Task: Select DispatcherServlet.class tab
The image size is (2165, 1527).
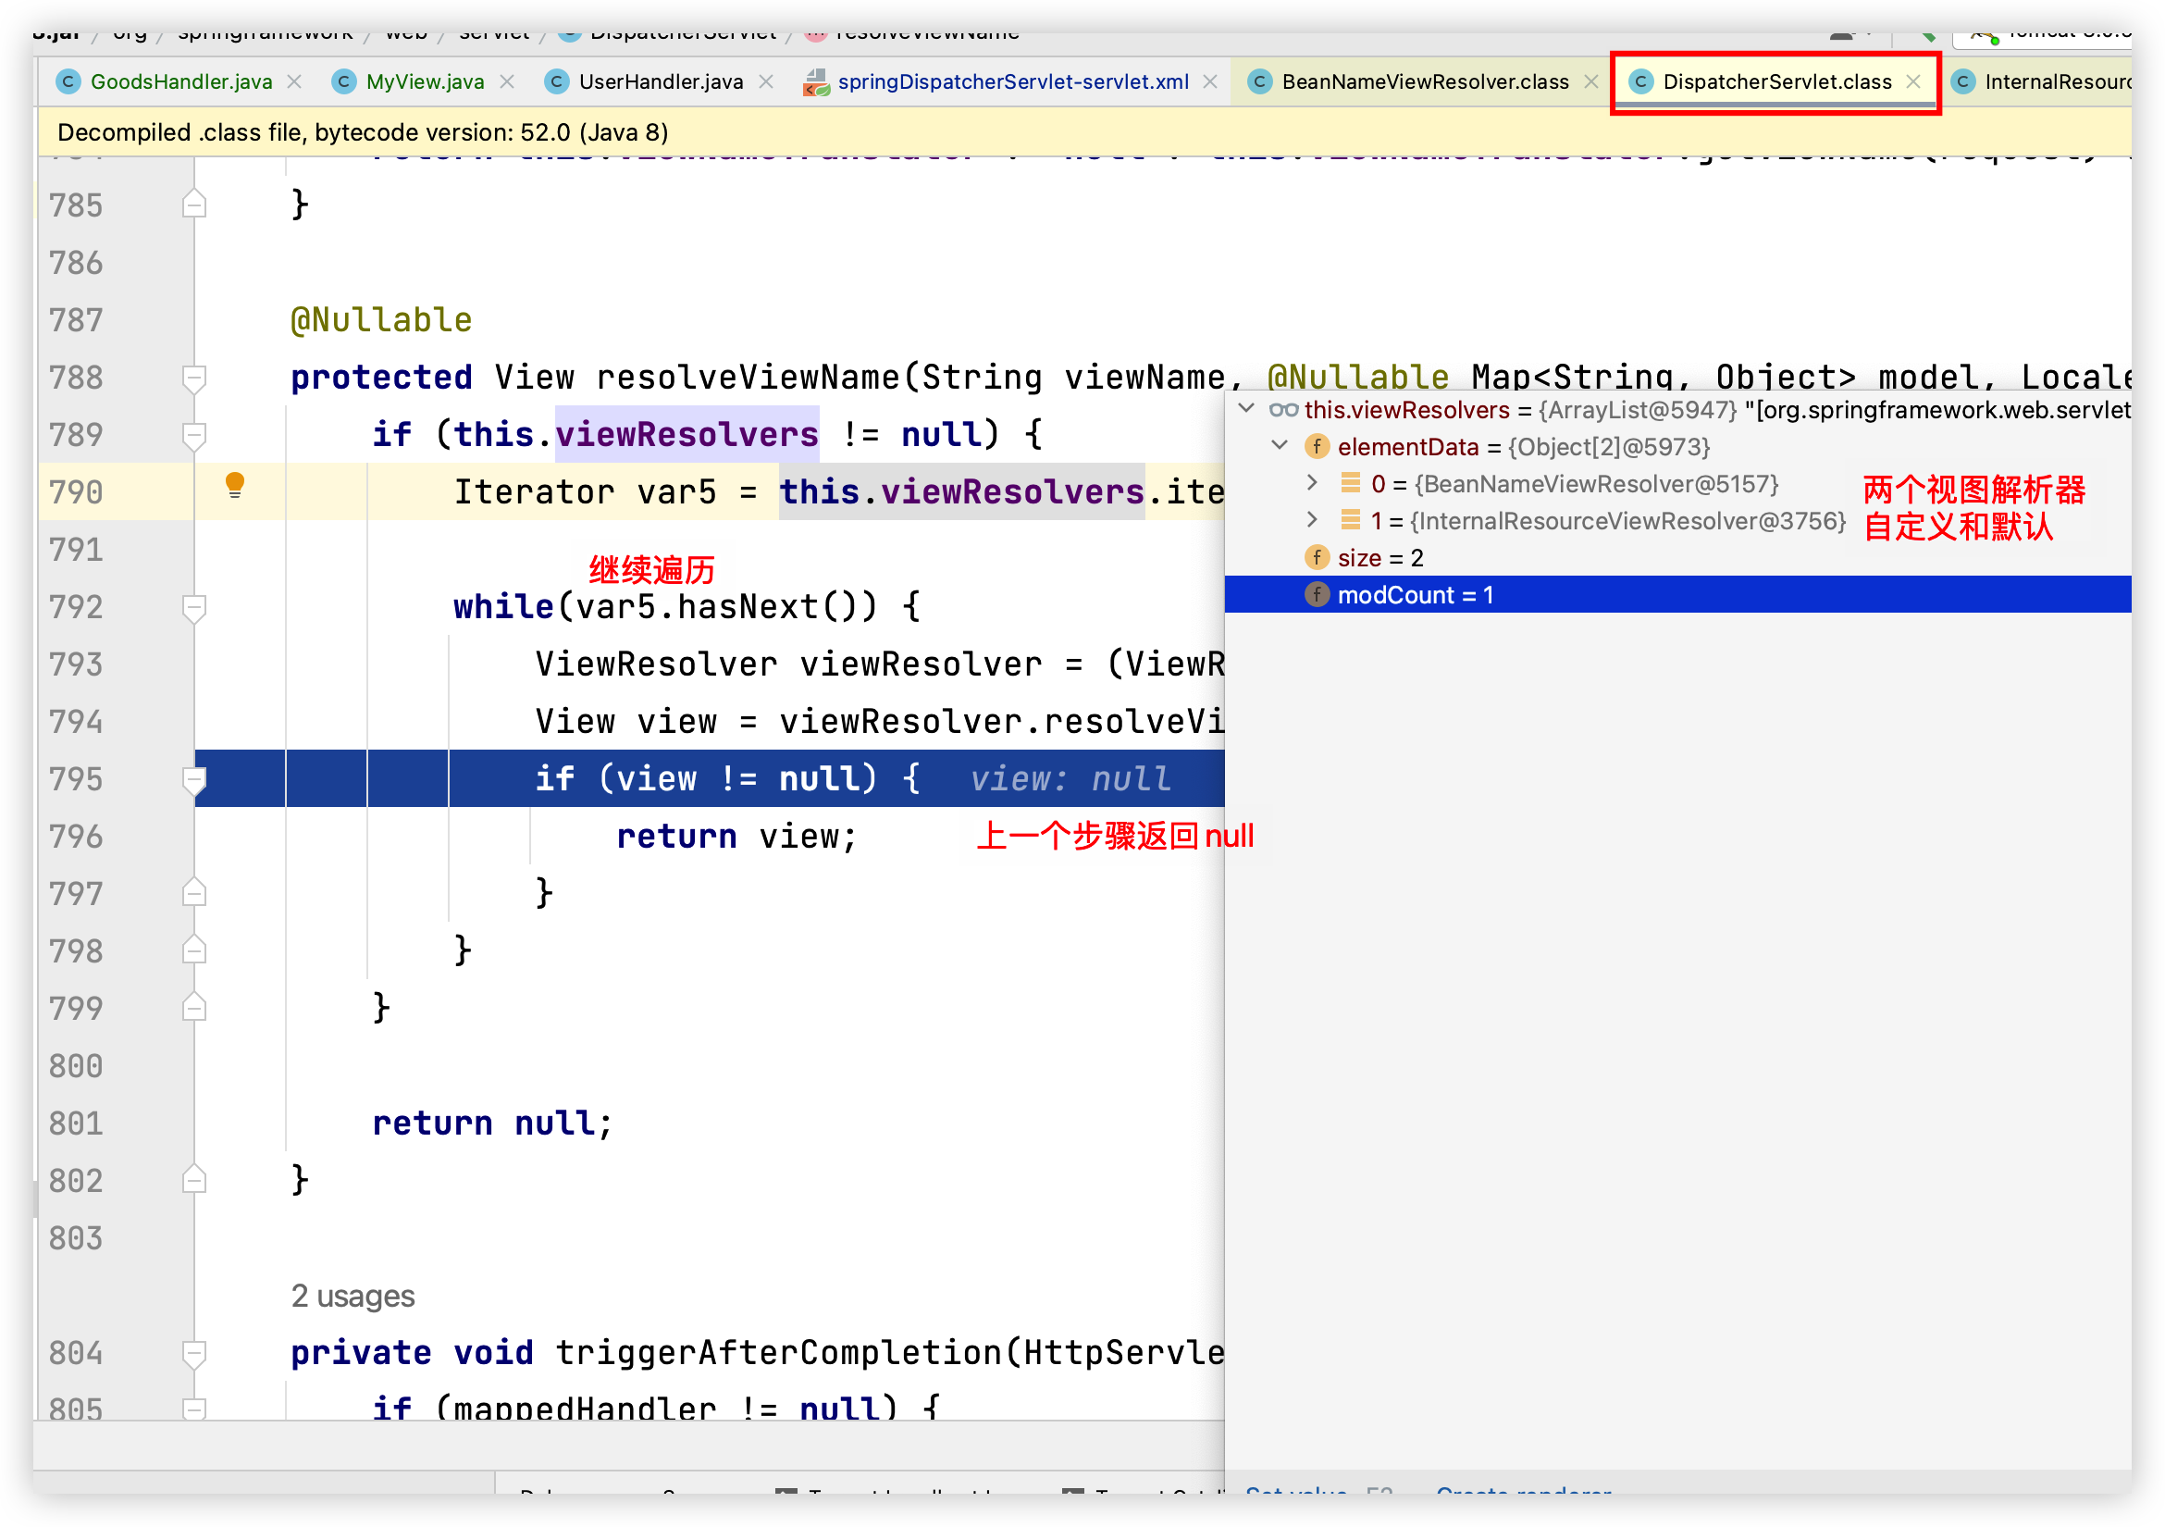Action: click(x=1776, y=82)
